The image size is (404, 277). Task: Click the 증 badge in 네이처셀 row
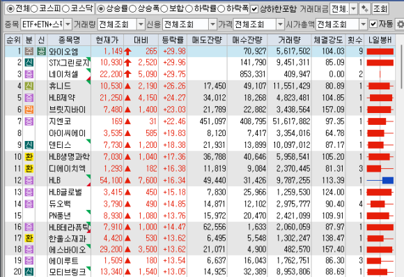click(29, 74)
